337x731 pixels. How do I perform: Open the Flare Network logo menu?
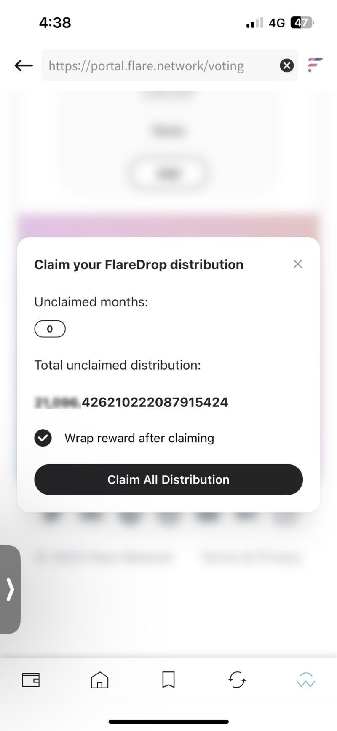tap(314, 65)
